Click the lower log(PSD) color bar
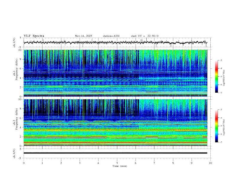 216,126
